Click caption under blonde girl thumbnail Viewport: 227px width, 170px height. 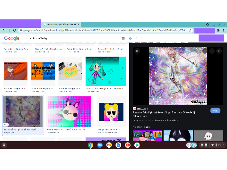[x=109, y=129]
